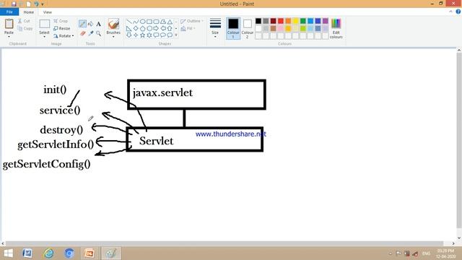Viewport: 462px width, 260px height.
Task: Open Paint help question mark button
Action: (458, 12)
